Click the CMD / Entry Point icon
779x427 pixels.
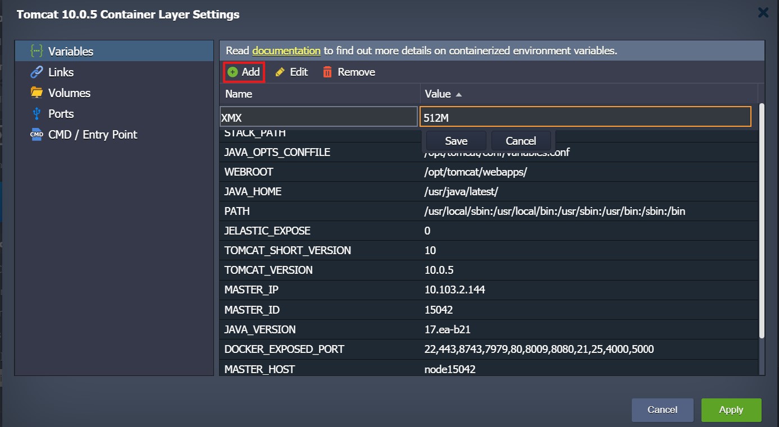click(x=37, y=135)
